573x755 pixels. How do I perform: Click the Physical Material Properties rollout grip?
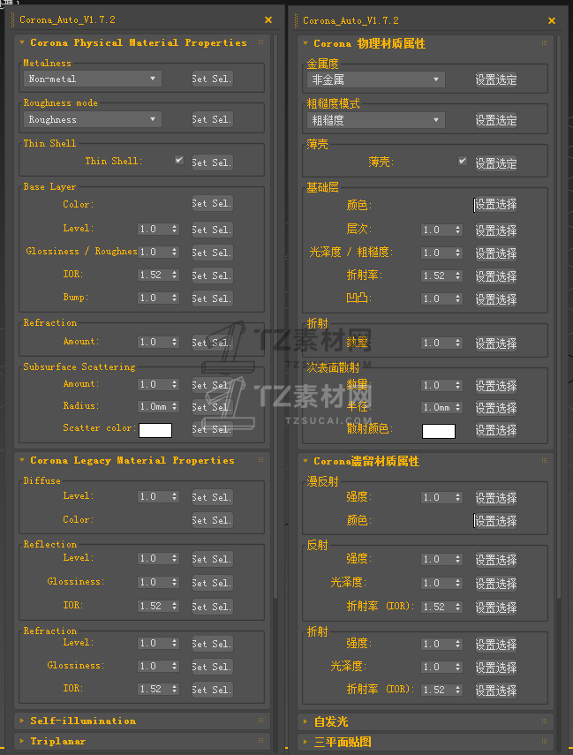point(260,42)
